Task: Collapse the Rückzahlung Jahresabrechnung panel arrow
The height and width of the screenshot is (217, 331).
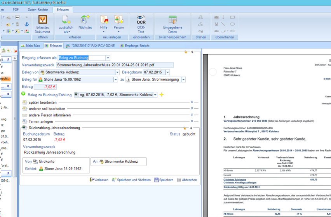Action: tap(192, 128)
